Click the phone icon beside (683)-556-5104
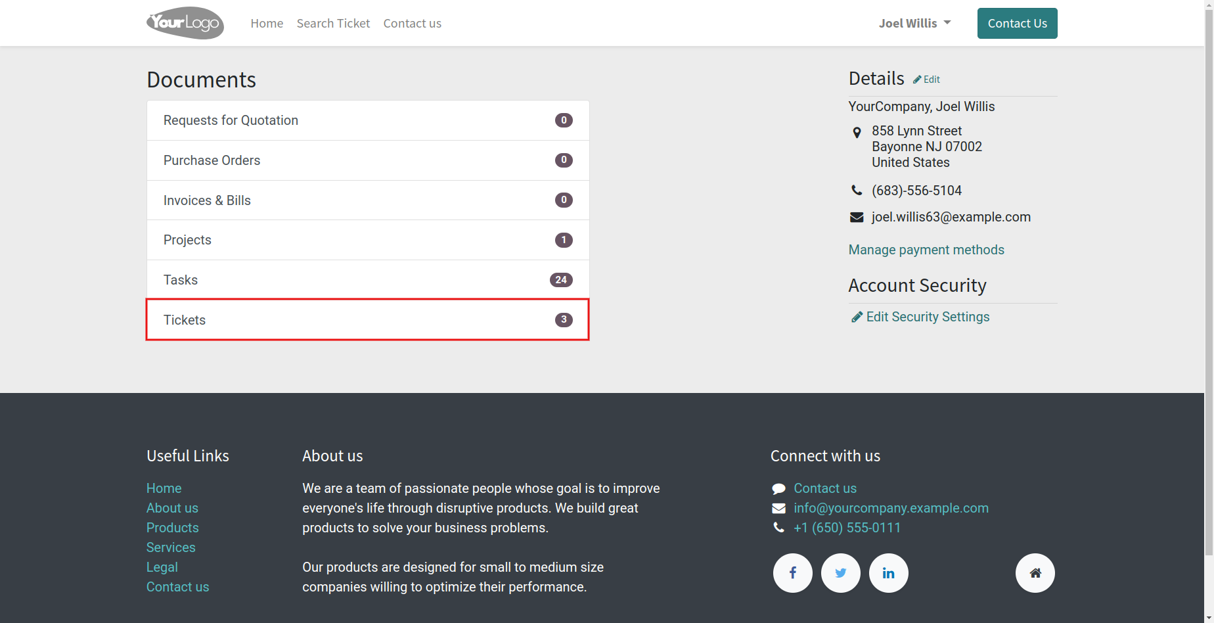Image resolution: width=1214 pixels, height=623 pixels. pyautogui.click(x=857, y=191)
